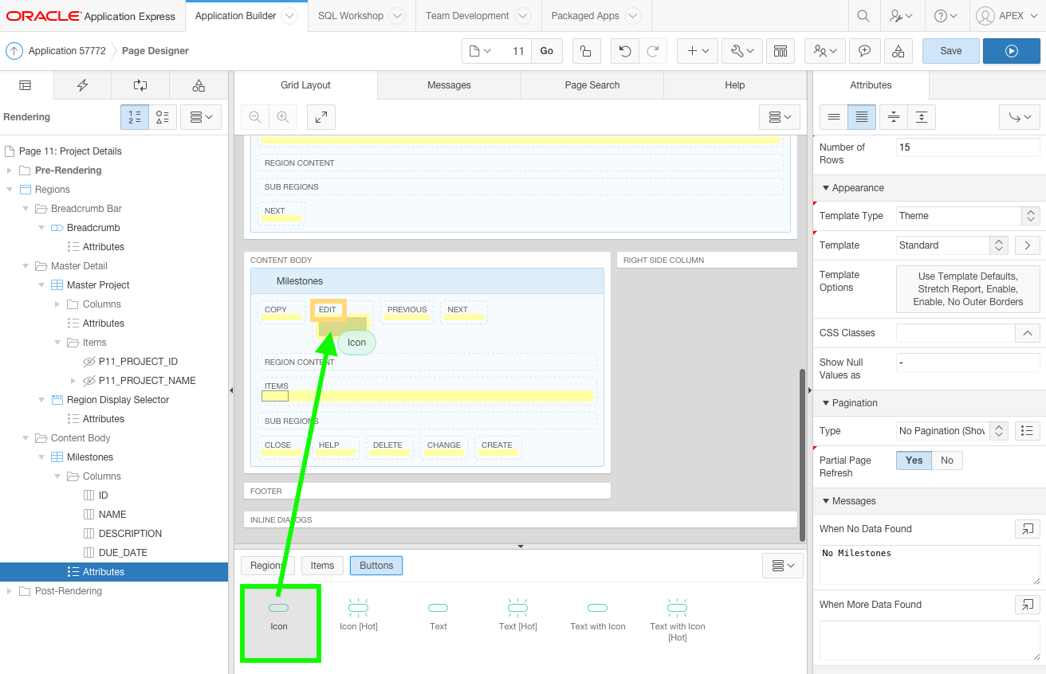The width and height of the screenshot is (1046, 674).
Task: Zoom out the grid layout
Action: 255,117
